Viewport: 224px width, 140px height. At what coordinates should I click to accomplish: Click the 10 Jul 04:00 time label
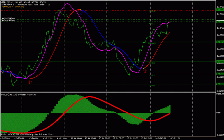(x=76, y=139)
